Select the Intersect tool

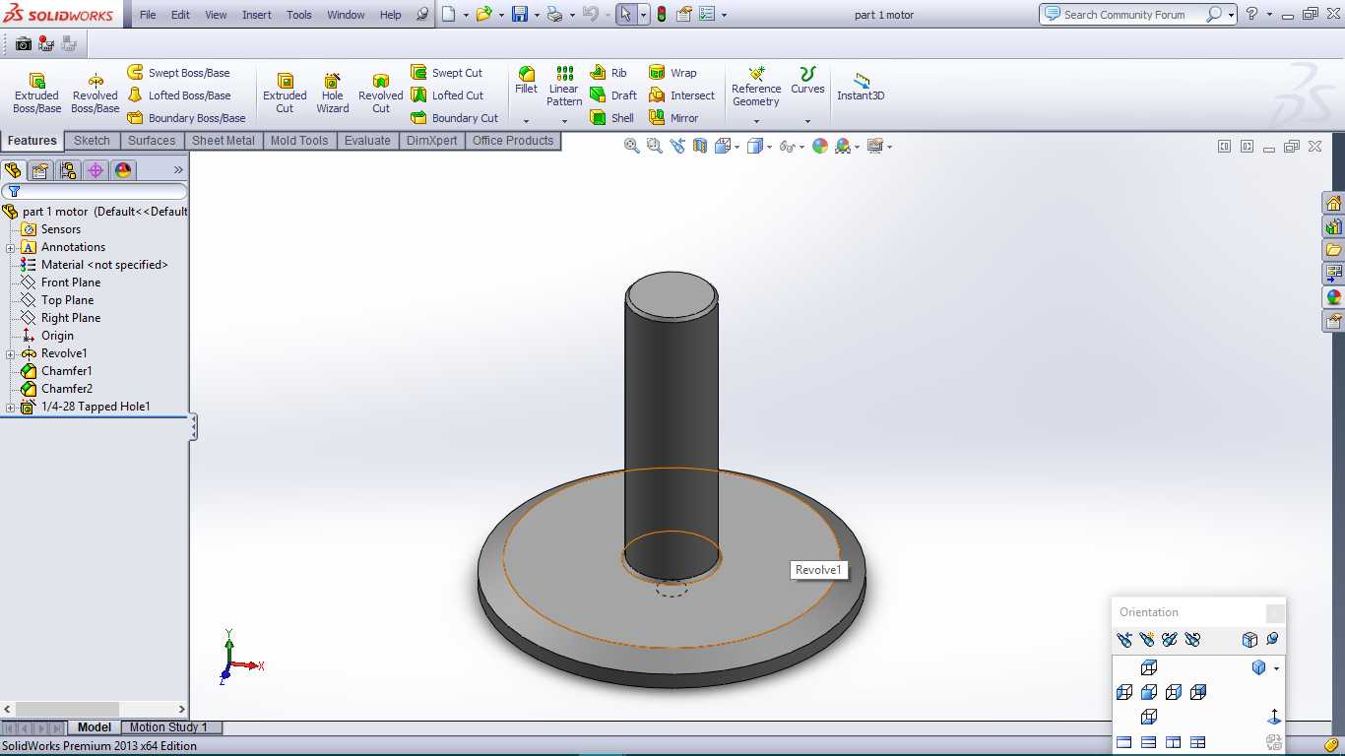[x=682, y=95]
